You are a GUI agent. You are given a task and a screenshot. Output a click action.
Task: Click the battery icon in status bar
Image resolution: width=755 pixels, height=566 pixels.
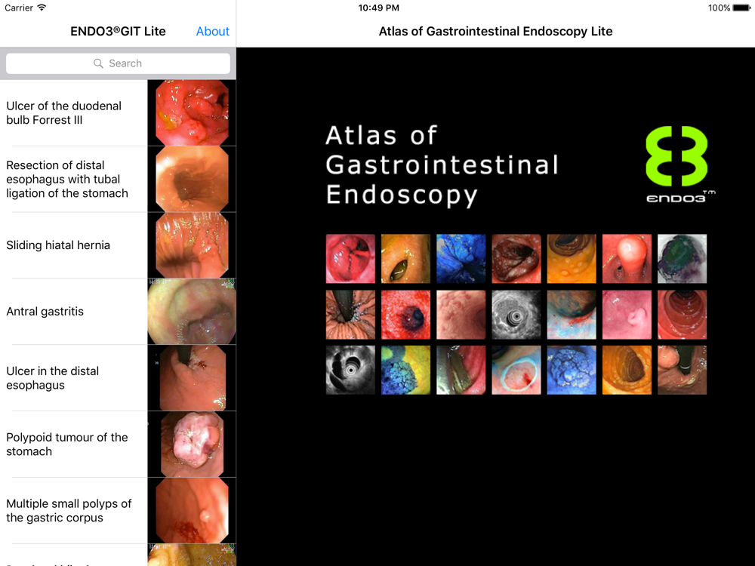tap(741, 8)
